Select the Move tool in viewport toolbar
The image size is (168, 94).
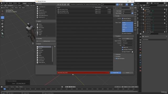coord(2,17)
